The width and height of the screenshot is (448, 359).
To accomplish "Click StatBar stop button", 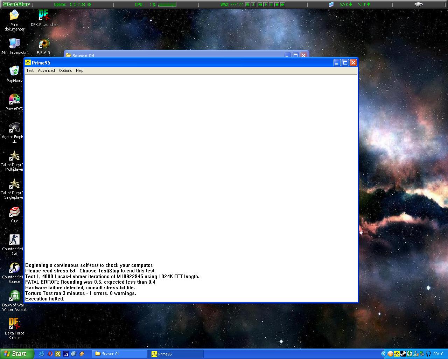I will point(277,5).
